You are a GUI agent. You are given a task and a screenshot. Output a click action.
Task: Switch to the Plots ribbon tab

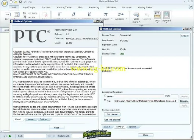pyautogui.click(x=80, y=8)
